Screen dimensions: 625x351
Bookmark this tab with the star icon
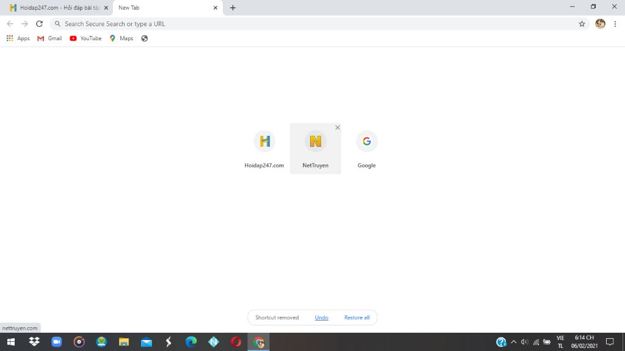[x=582, y=24]
